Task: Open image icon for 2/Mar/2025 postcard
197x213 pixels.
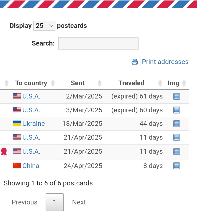Action: [177, 97]
